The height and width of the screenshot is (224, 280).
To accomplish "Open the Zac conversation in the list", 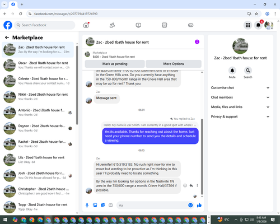I will pyautogui.click(x=38, y=49).
